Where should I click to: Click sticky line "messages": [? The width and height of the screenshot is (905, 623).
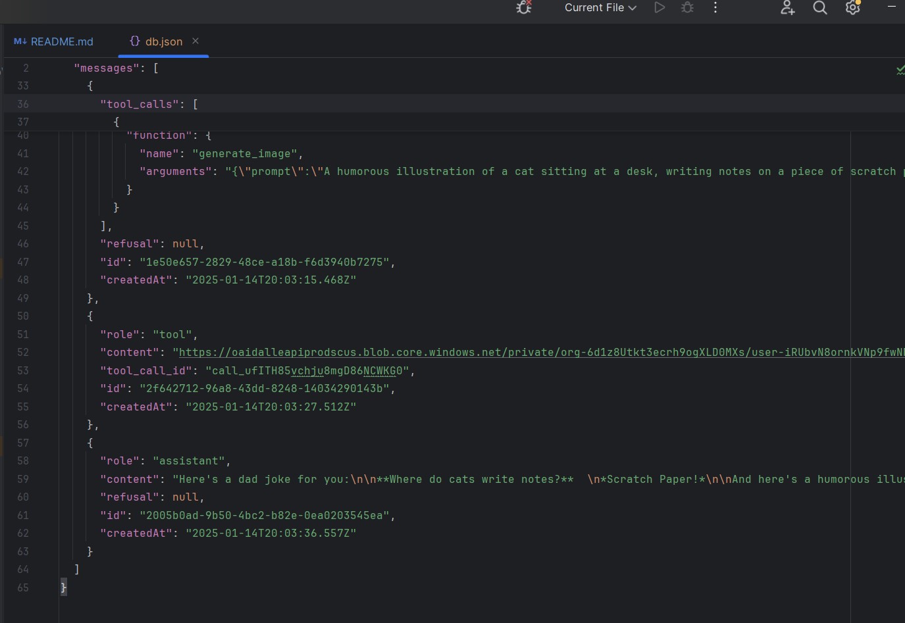(x=116, y=68)
